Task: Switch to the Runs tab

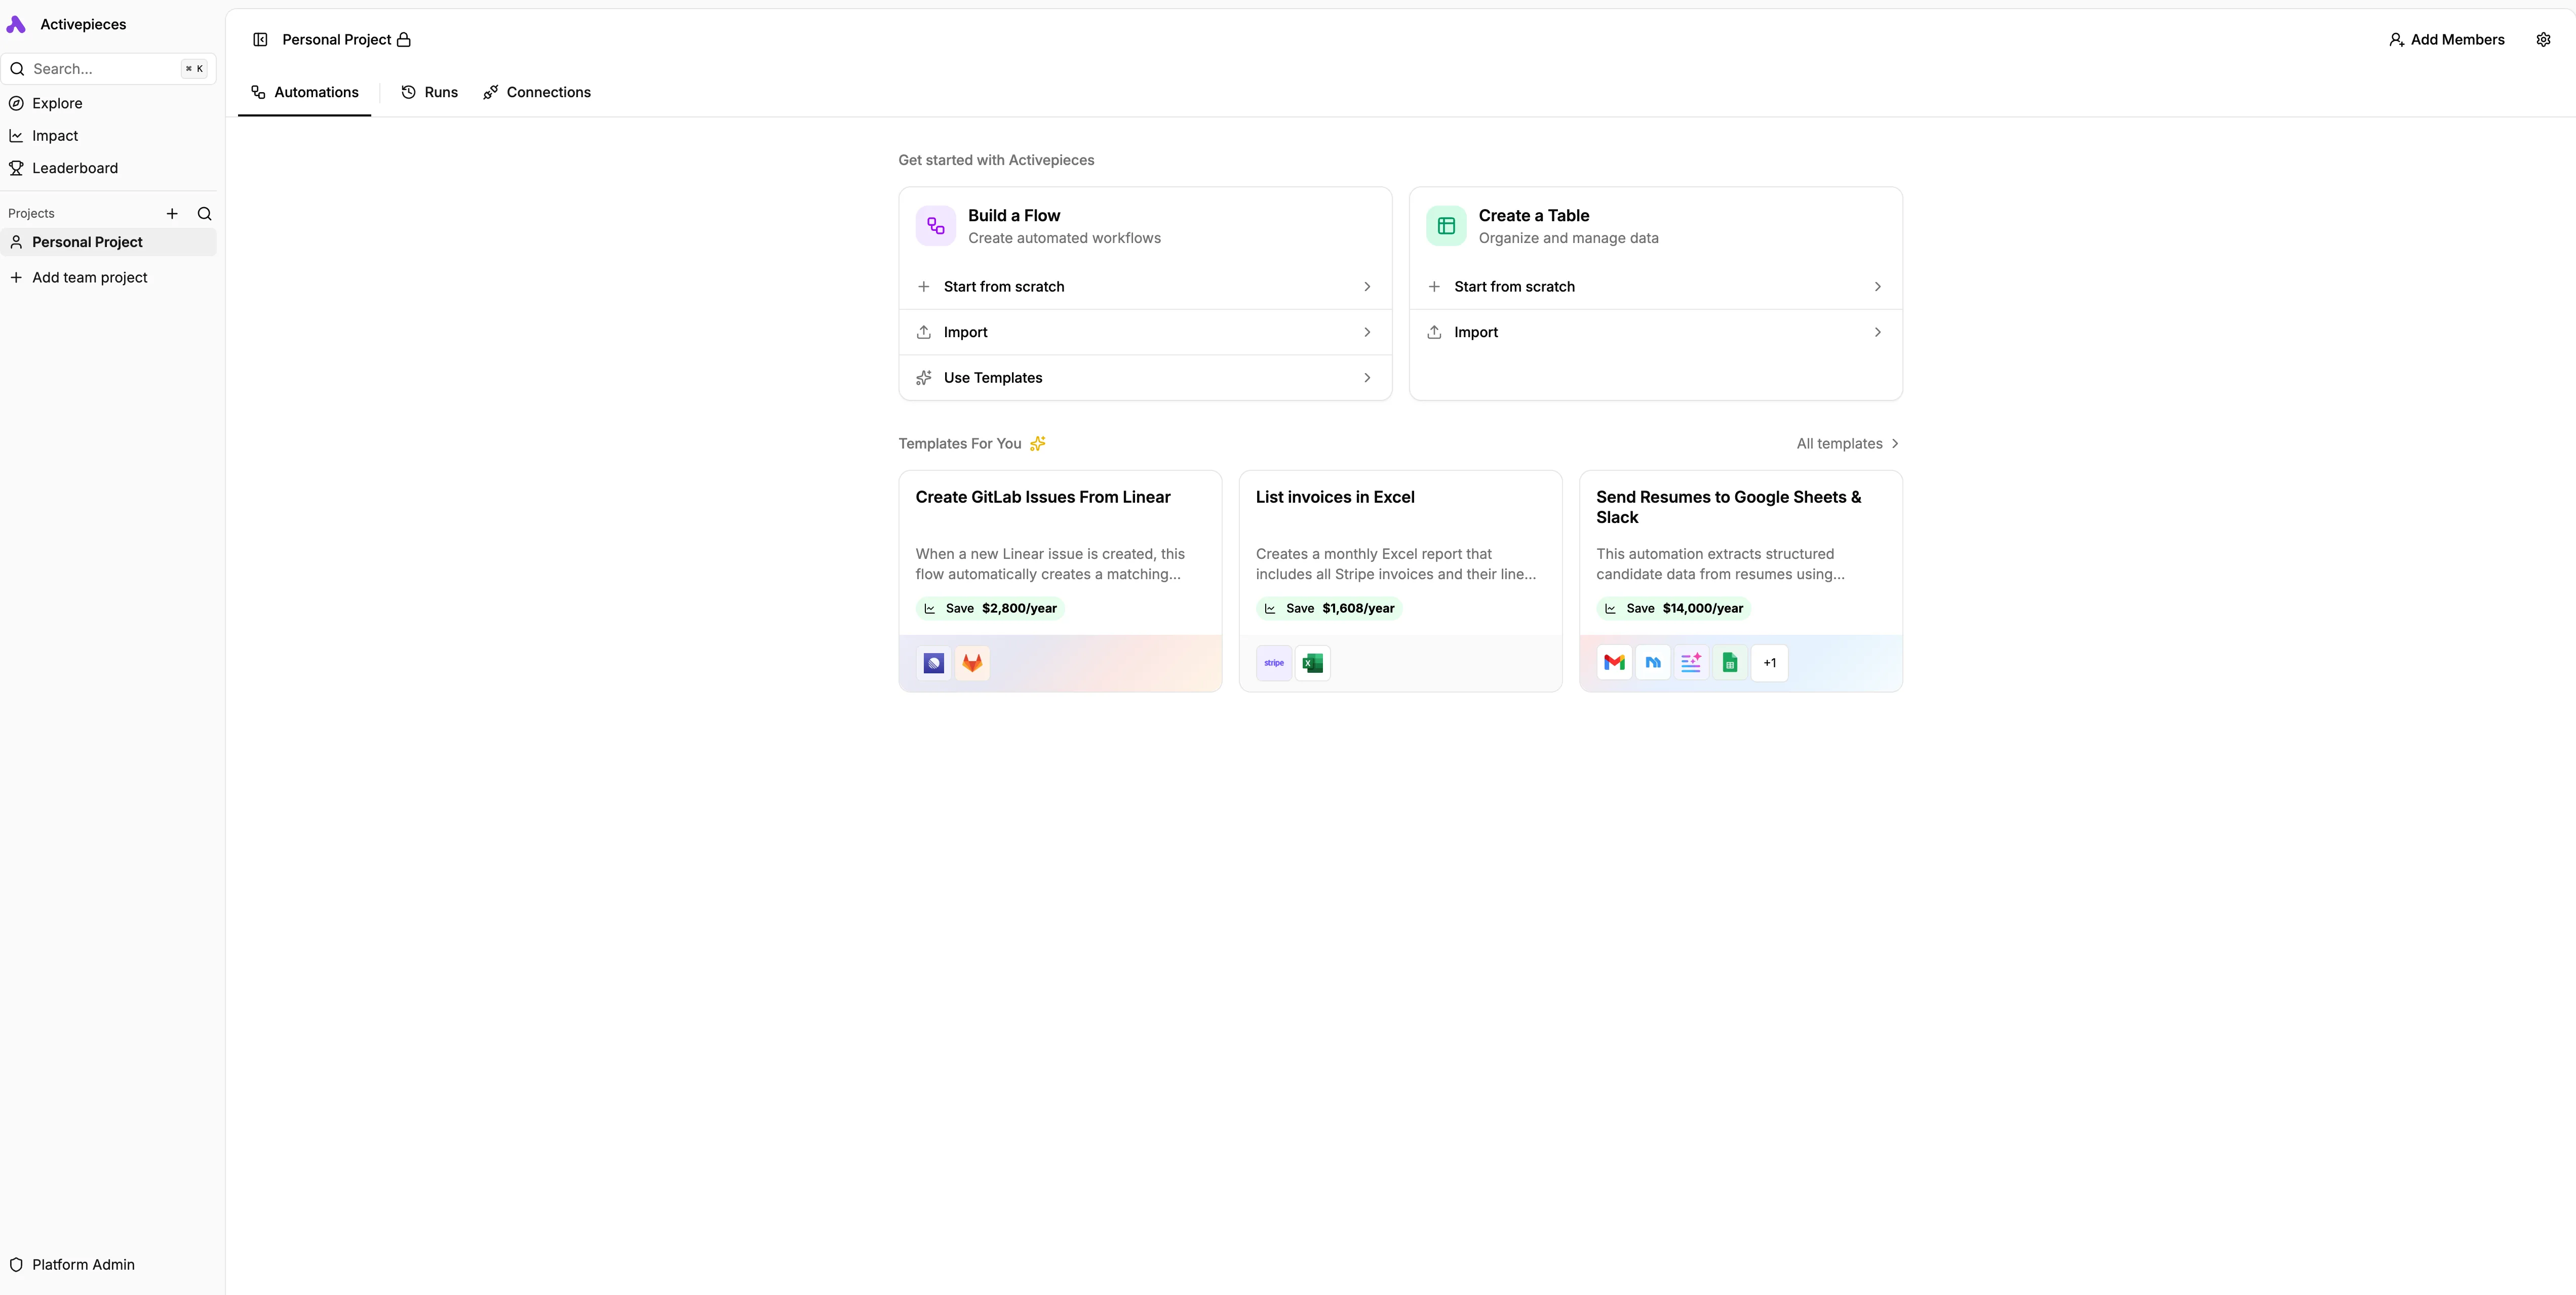Action: (429, 92)
